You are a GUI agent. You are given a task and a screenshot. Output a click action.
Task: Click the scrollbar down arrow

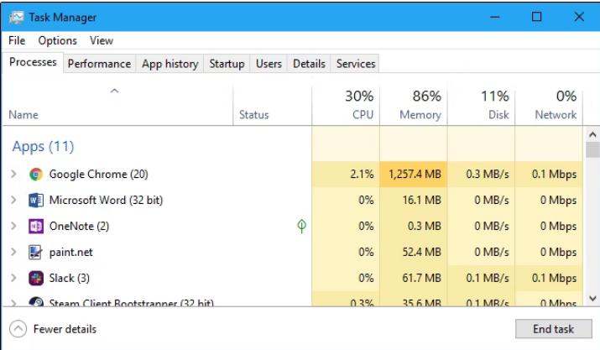pyautogui.click(x=592, y=298)
